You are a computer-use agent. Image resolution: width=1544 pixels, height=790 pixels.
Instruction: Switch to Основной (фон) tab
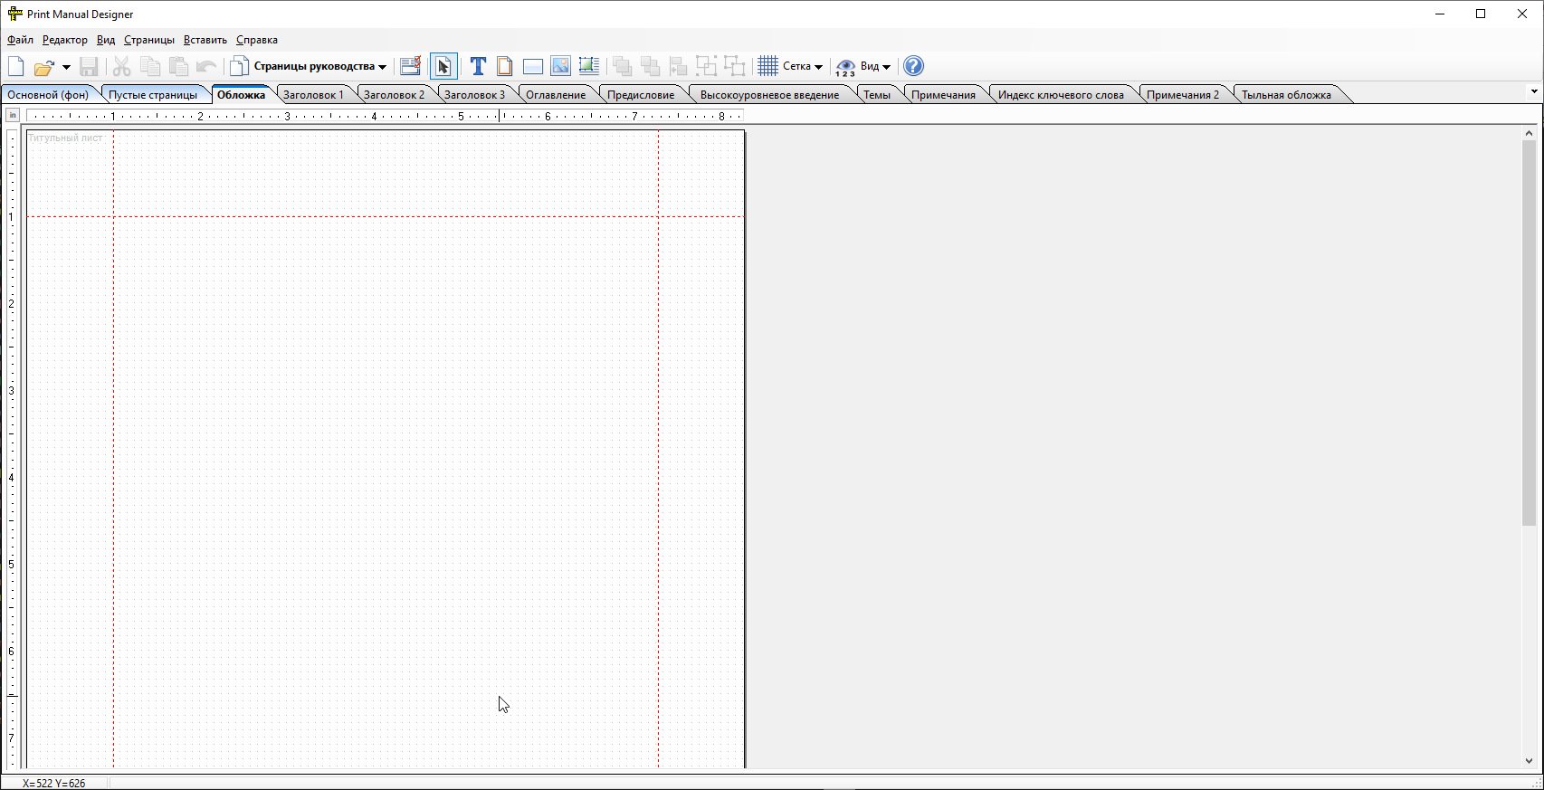coord(48,94)
